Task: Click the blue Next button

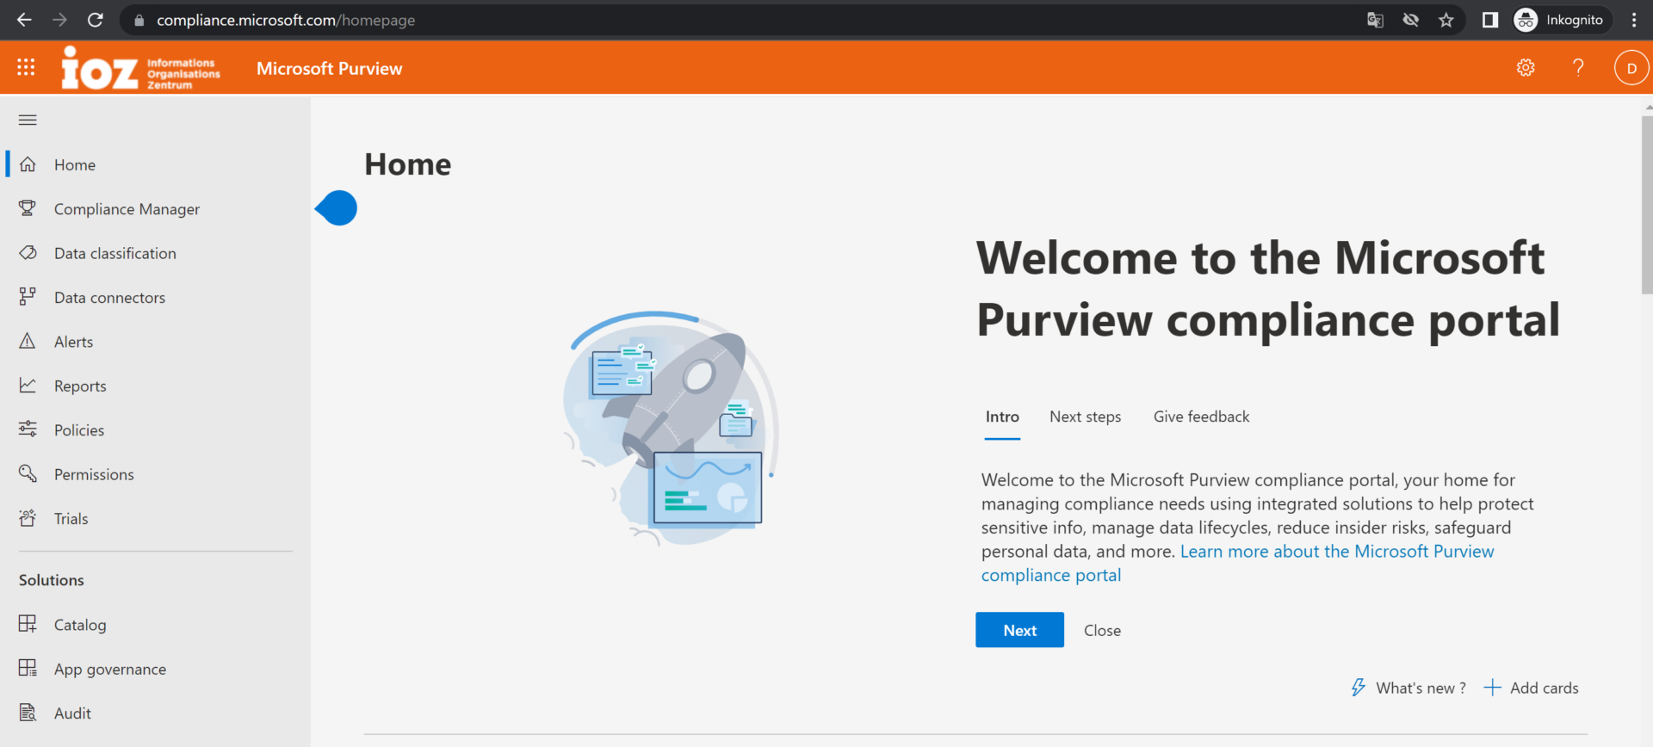Action: [1019, 630]
